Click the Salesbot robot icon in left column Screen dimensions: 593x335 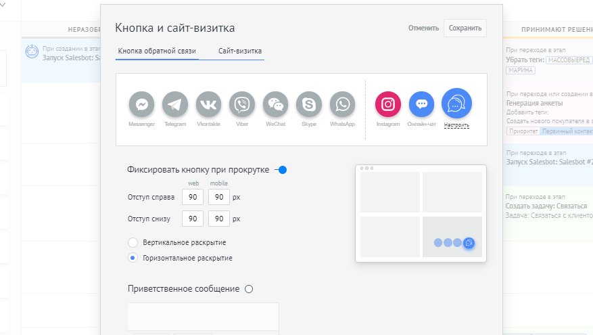tap(32, 51)
